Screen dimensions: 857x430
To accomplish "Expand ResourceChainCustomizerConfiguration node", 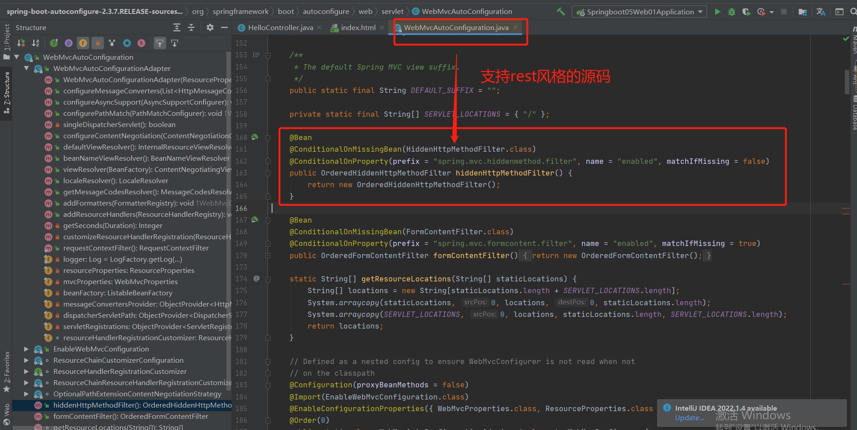I will (26, 360).
